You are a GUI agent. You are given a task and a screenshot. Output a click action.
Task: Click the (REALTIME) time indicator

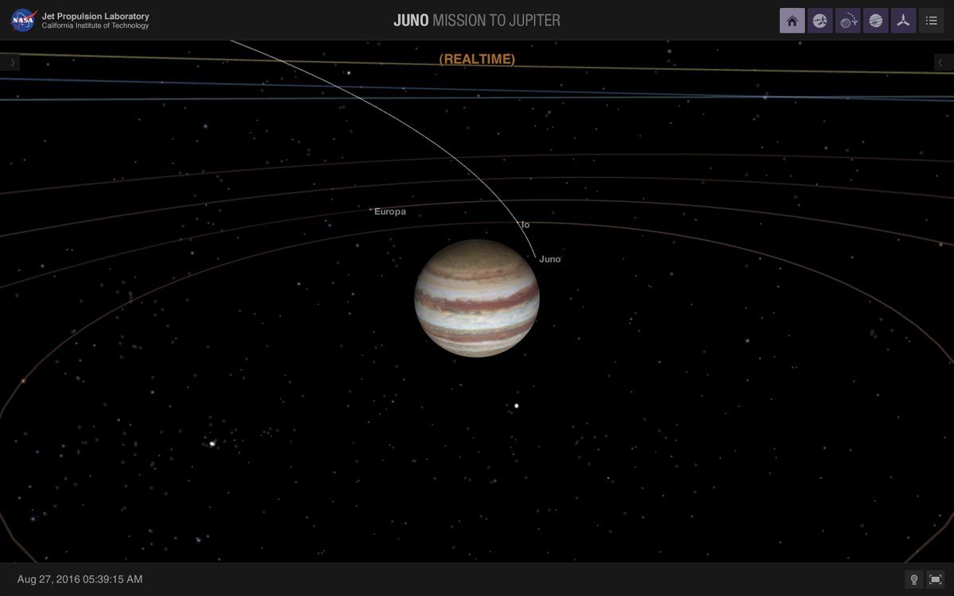[476, 59]
